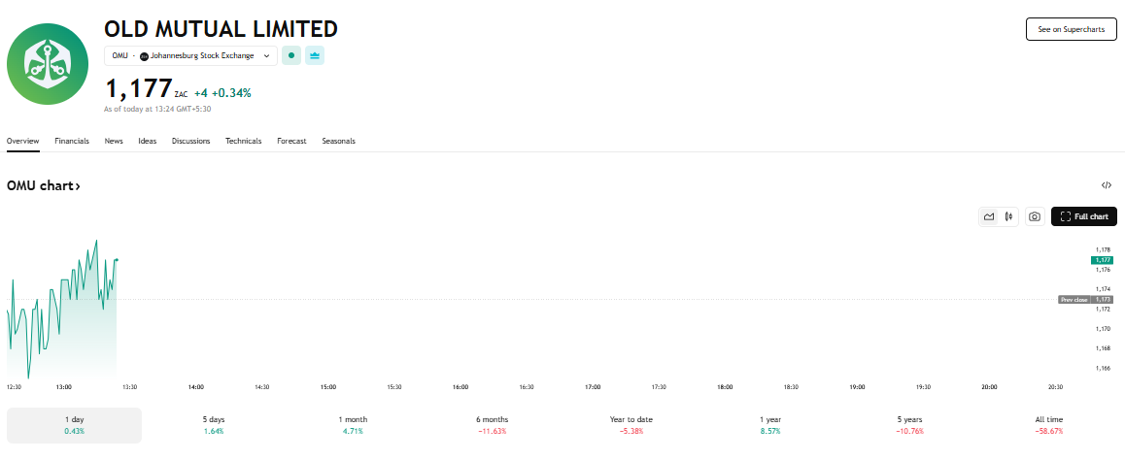This screenshot has height=460, width=1125.
Task: Switch chart to candlestick style icon
Action: pyautogui.click(x=1010, y=216)
